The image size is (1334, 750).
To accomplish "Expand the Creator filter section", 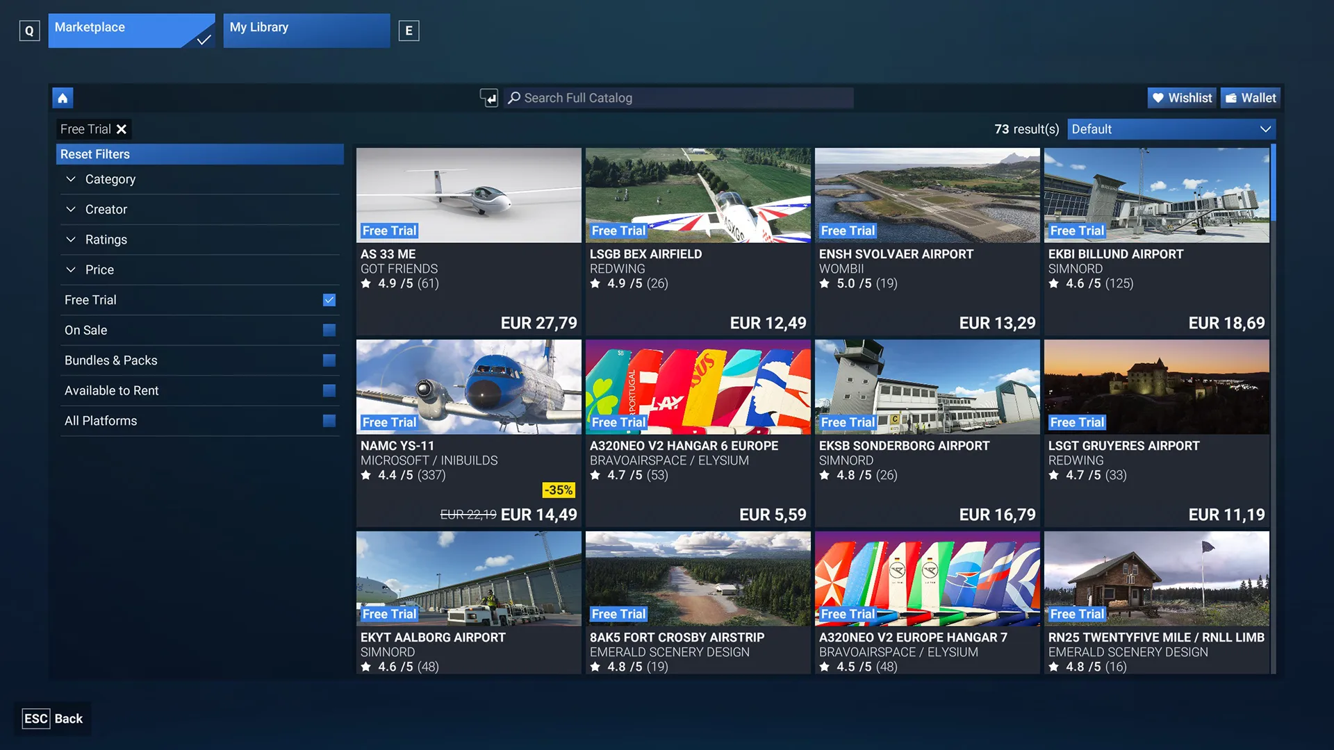I will point(106,209).
